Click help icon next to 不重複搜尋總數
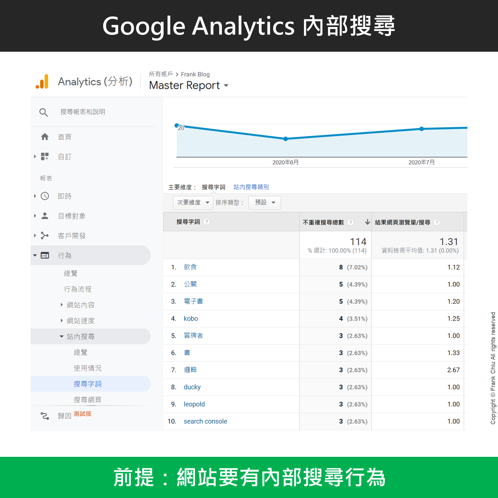The width and height of the screenshot is (498, 498). [x=351, y=222]
